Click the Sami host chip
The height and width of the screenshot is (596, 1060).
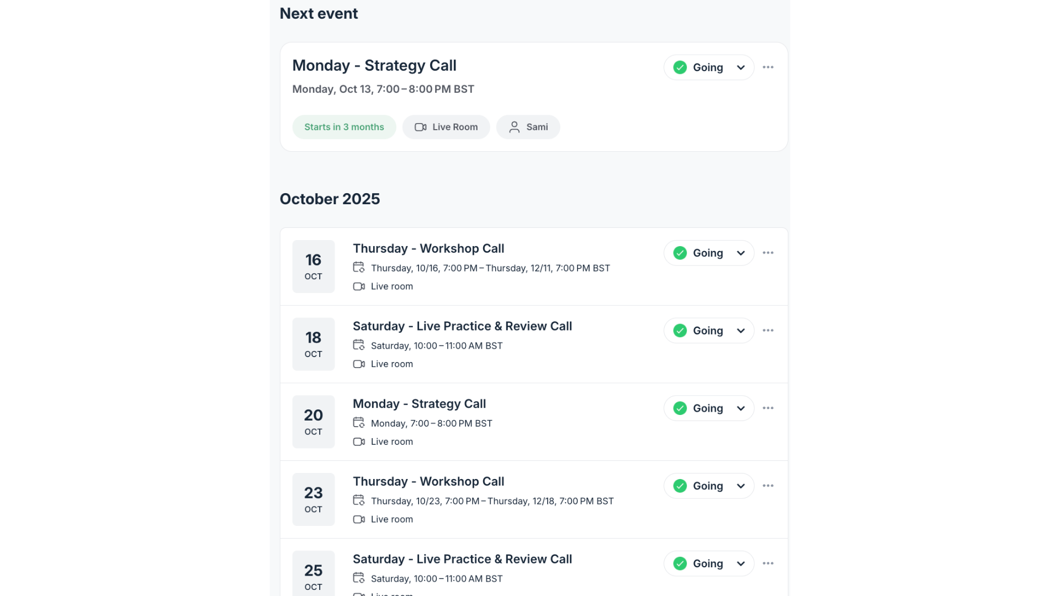click(528, 127)
